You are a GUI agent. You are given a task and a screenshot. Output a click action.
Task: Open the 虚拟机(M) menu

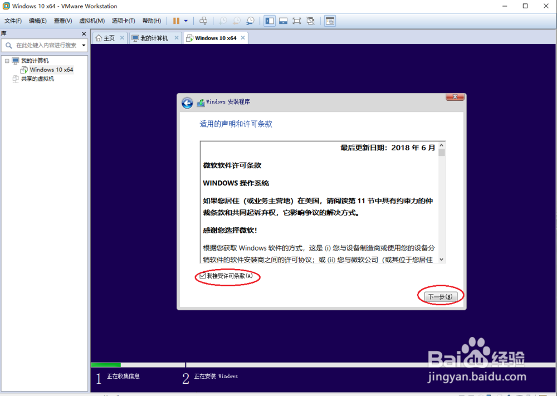[92, 21]
